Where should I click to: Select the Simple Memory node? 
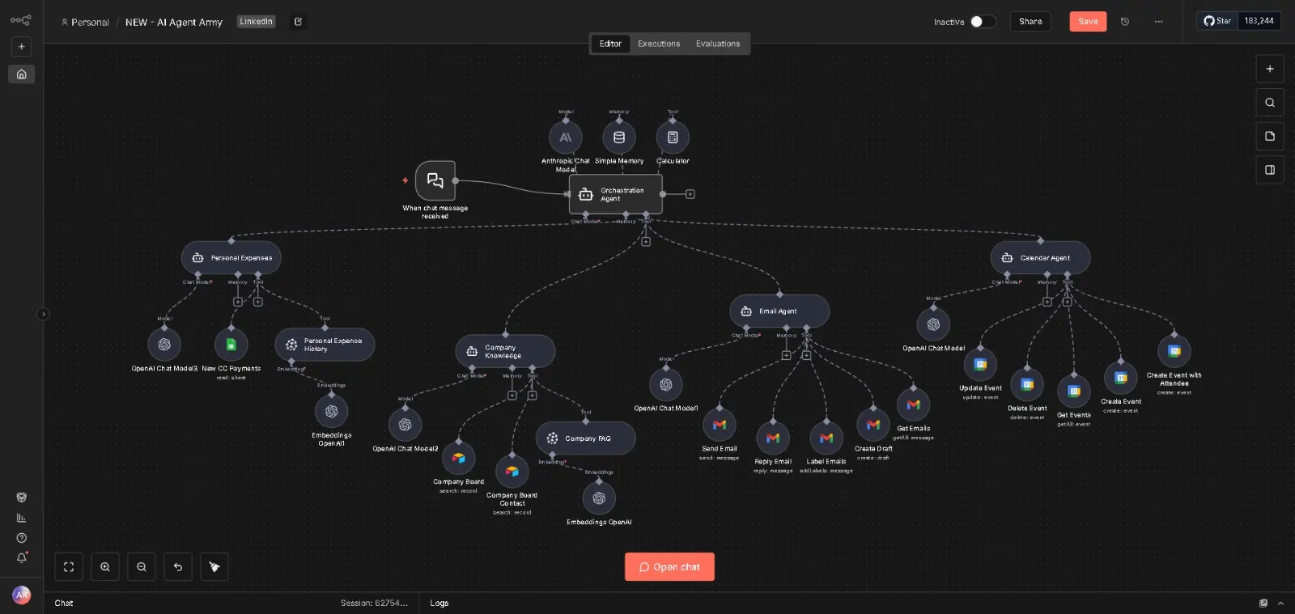(619, 138)
